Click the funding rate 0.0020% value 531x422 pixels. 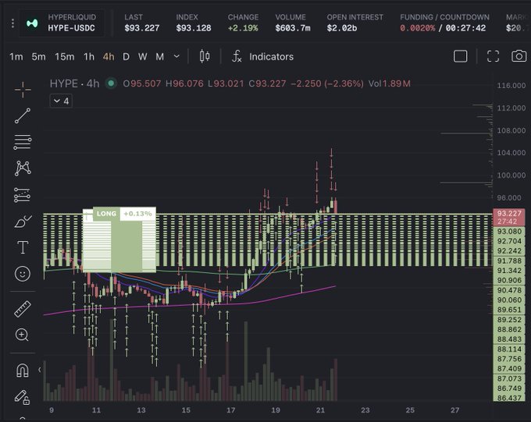[418, 28]
